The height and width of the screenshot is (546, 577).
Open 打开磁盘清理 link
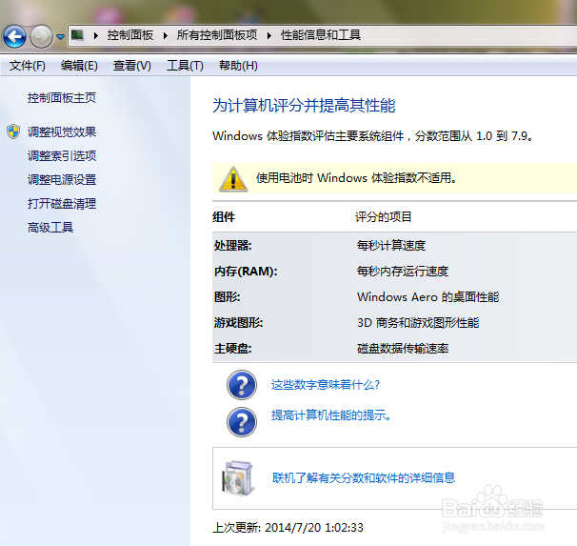(62, 204)
